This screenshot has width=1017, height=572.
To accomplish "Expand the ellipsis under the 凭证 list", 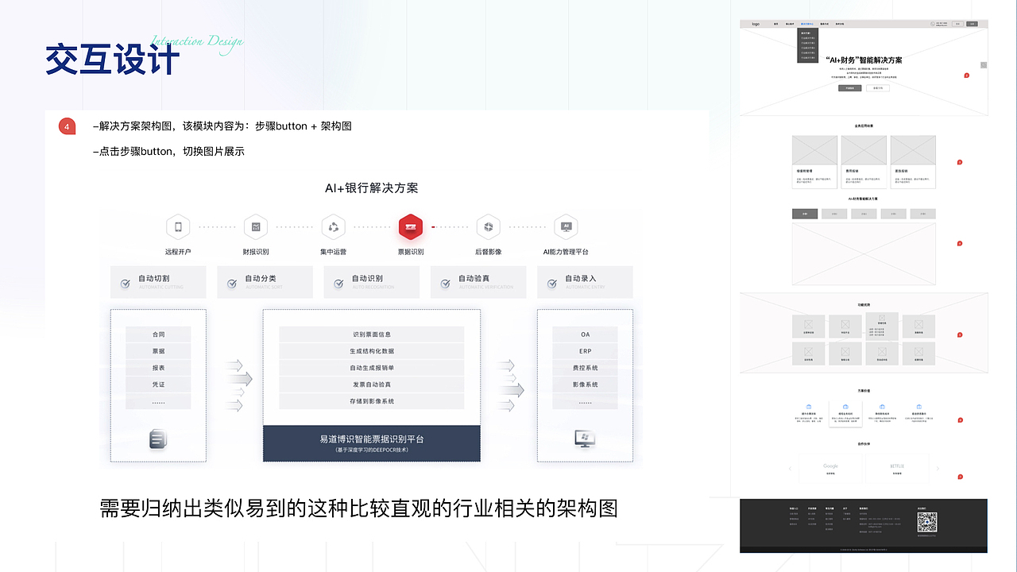I will [x=157, y=403].
